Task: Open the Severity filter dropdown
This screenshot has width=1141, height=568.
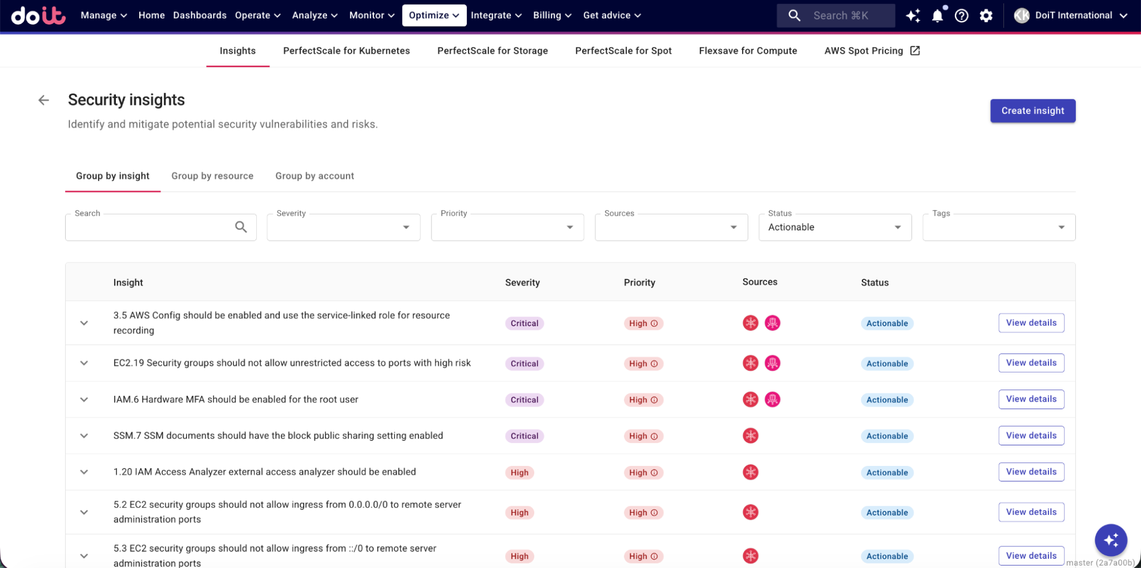Action: coord(344,228)
